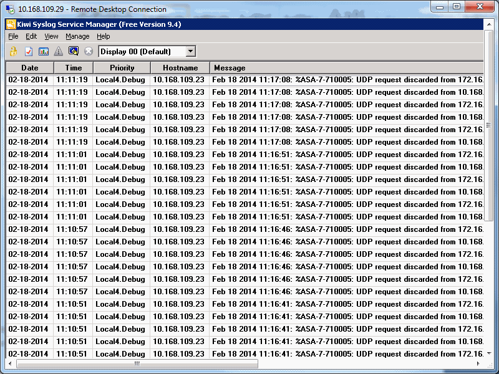499x374 pixels.
Task: Click the Hostname column header
Action: point(180,68)
